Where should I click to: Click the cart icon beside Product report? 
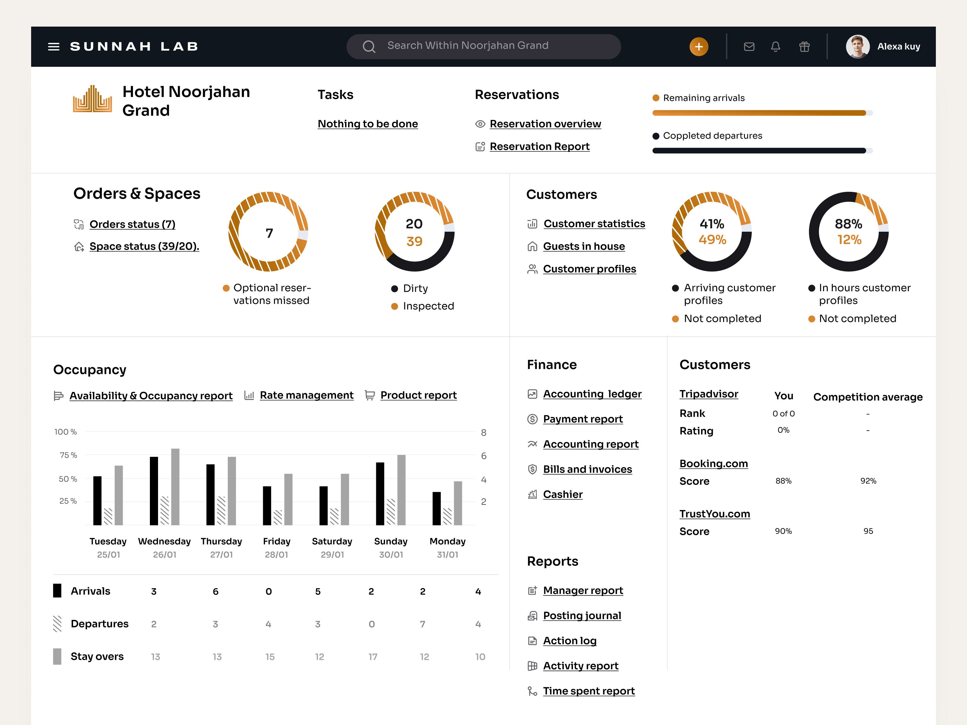370,395
